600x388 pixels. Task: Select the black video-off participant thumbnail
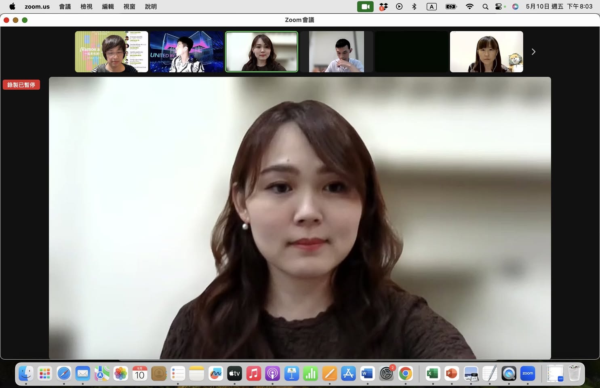coord(411,52)
